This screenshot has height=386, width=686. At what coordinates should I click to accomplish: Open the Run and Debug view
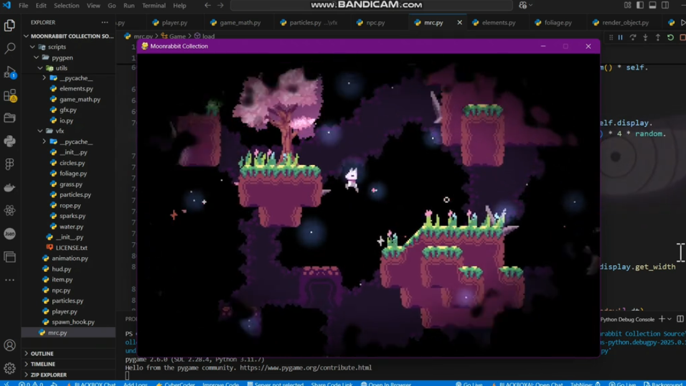coord(10,72)
